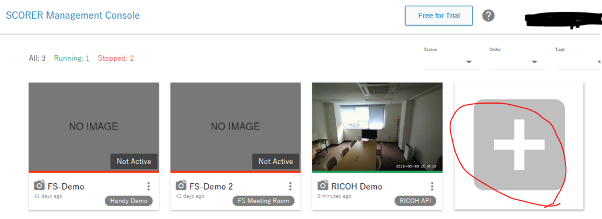Image resolution: width=602 pixels, height=219 pixels.
Task: Click the Free for Trial button
Action: [x=439, y=16]
